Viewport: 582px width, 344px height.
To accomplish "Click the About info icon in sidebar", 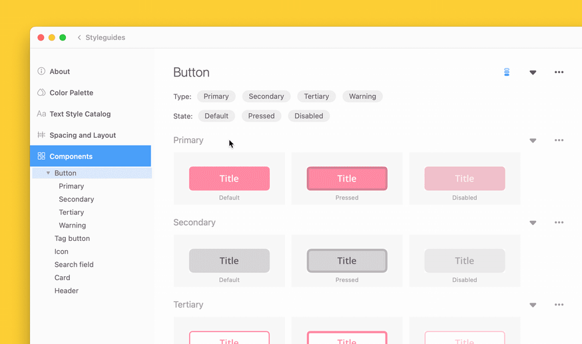I will [x=41, y=71].
